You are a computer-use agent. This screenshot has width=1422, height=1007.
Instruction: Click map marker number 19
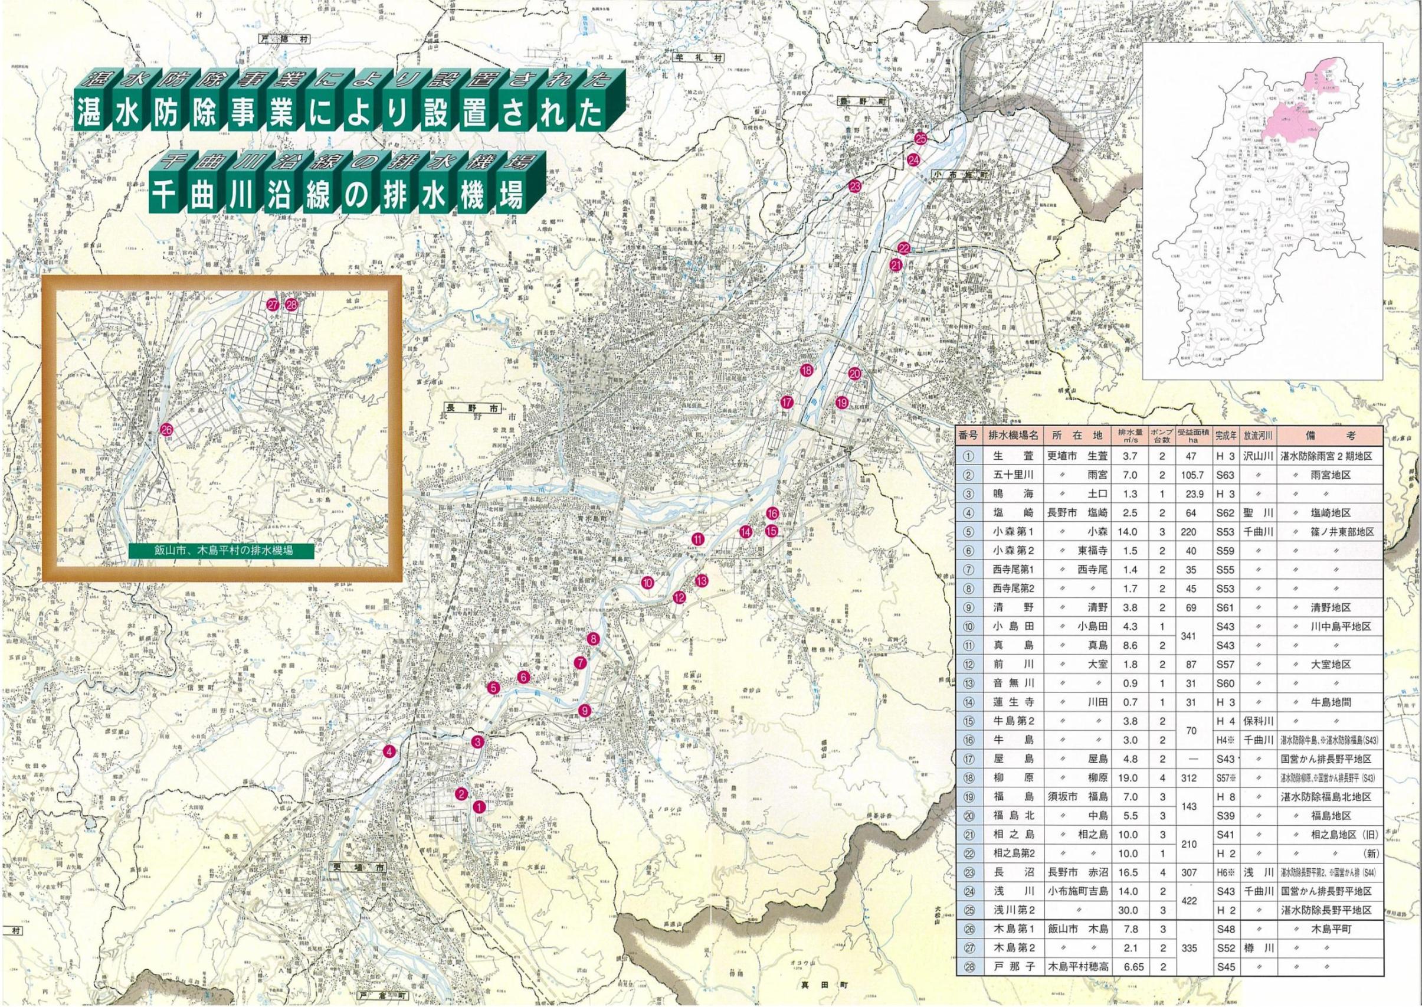[x=841, y=403]
